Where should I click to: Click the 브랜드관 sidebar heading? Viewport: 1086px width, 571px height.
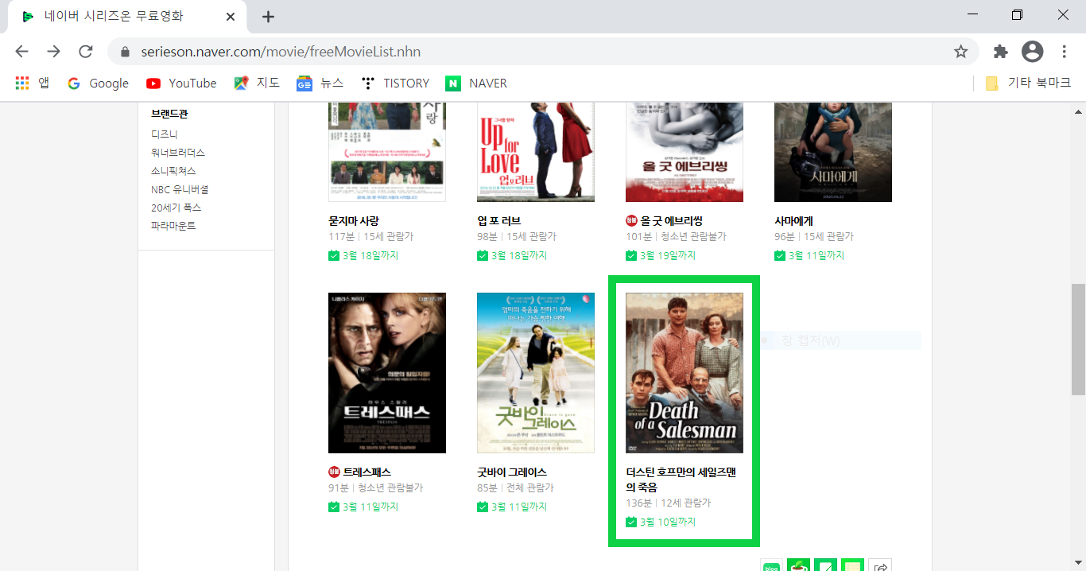(x=169, y=115)
